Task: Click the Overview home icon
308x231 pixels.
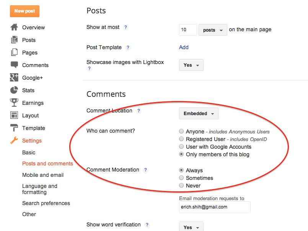Action: (x=14, y=27)
